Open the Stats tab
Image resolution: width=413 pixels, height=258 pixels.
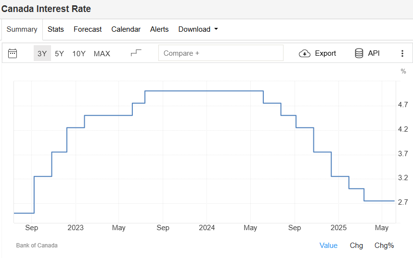[x=55, y=29]
